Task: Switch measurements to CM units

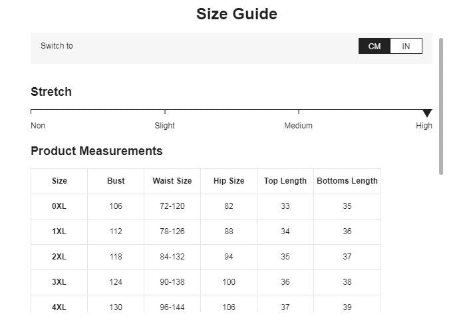Action: pos(375,46)
